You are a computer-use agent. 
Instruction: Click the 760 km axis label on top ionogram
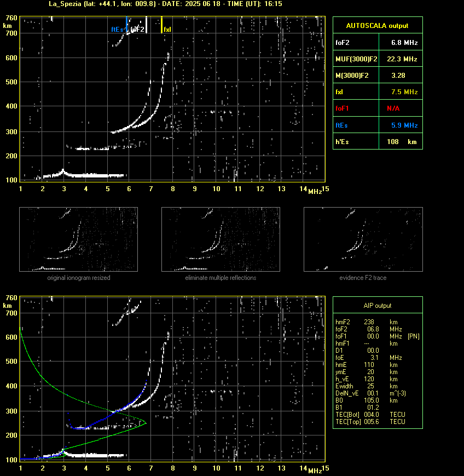(x=11, y=18)
